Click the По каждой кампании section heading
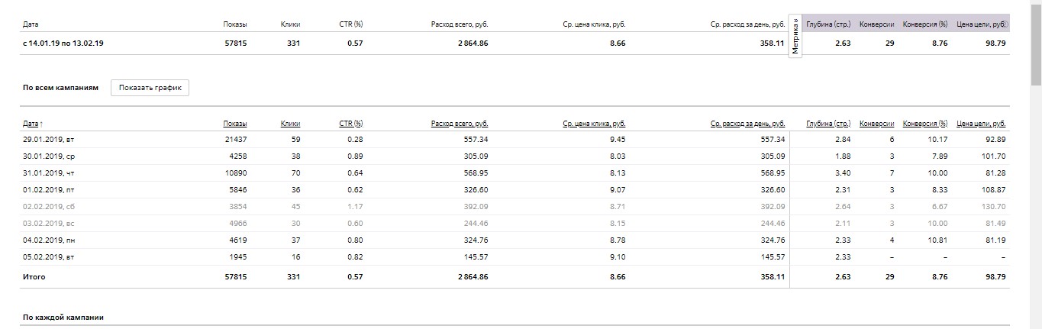The image size is (1042, 329). coord(63,317)
